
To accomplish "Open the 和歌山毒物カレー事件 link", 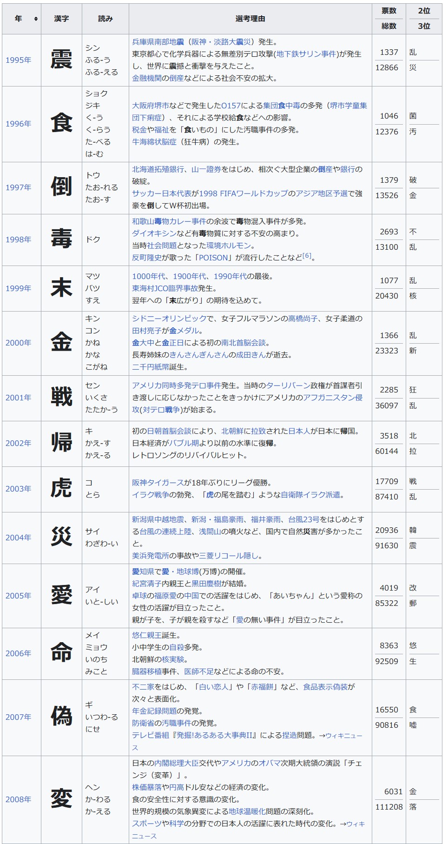I will click(169, 221).
